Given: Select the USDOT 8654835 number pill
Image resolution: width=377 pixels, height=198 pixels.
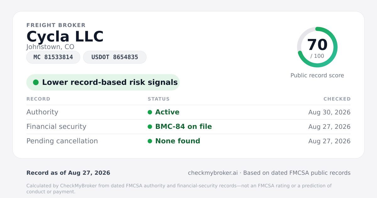Looking at the screenshot, I should pos(115,57).
